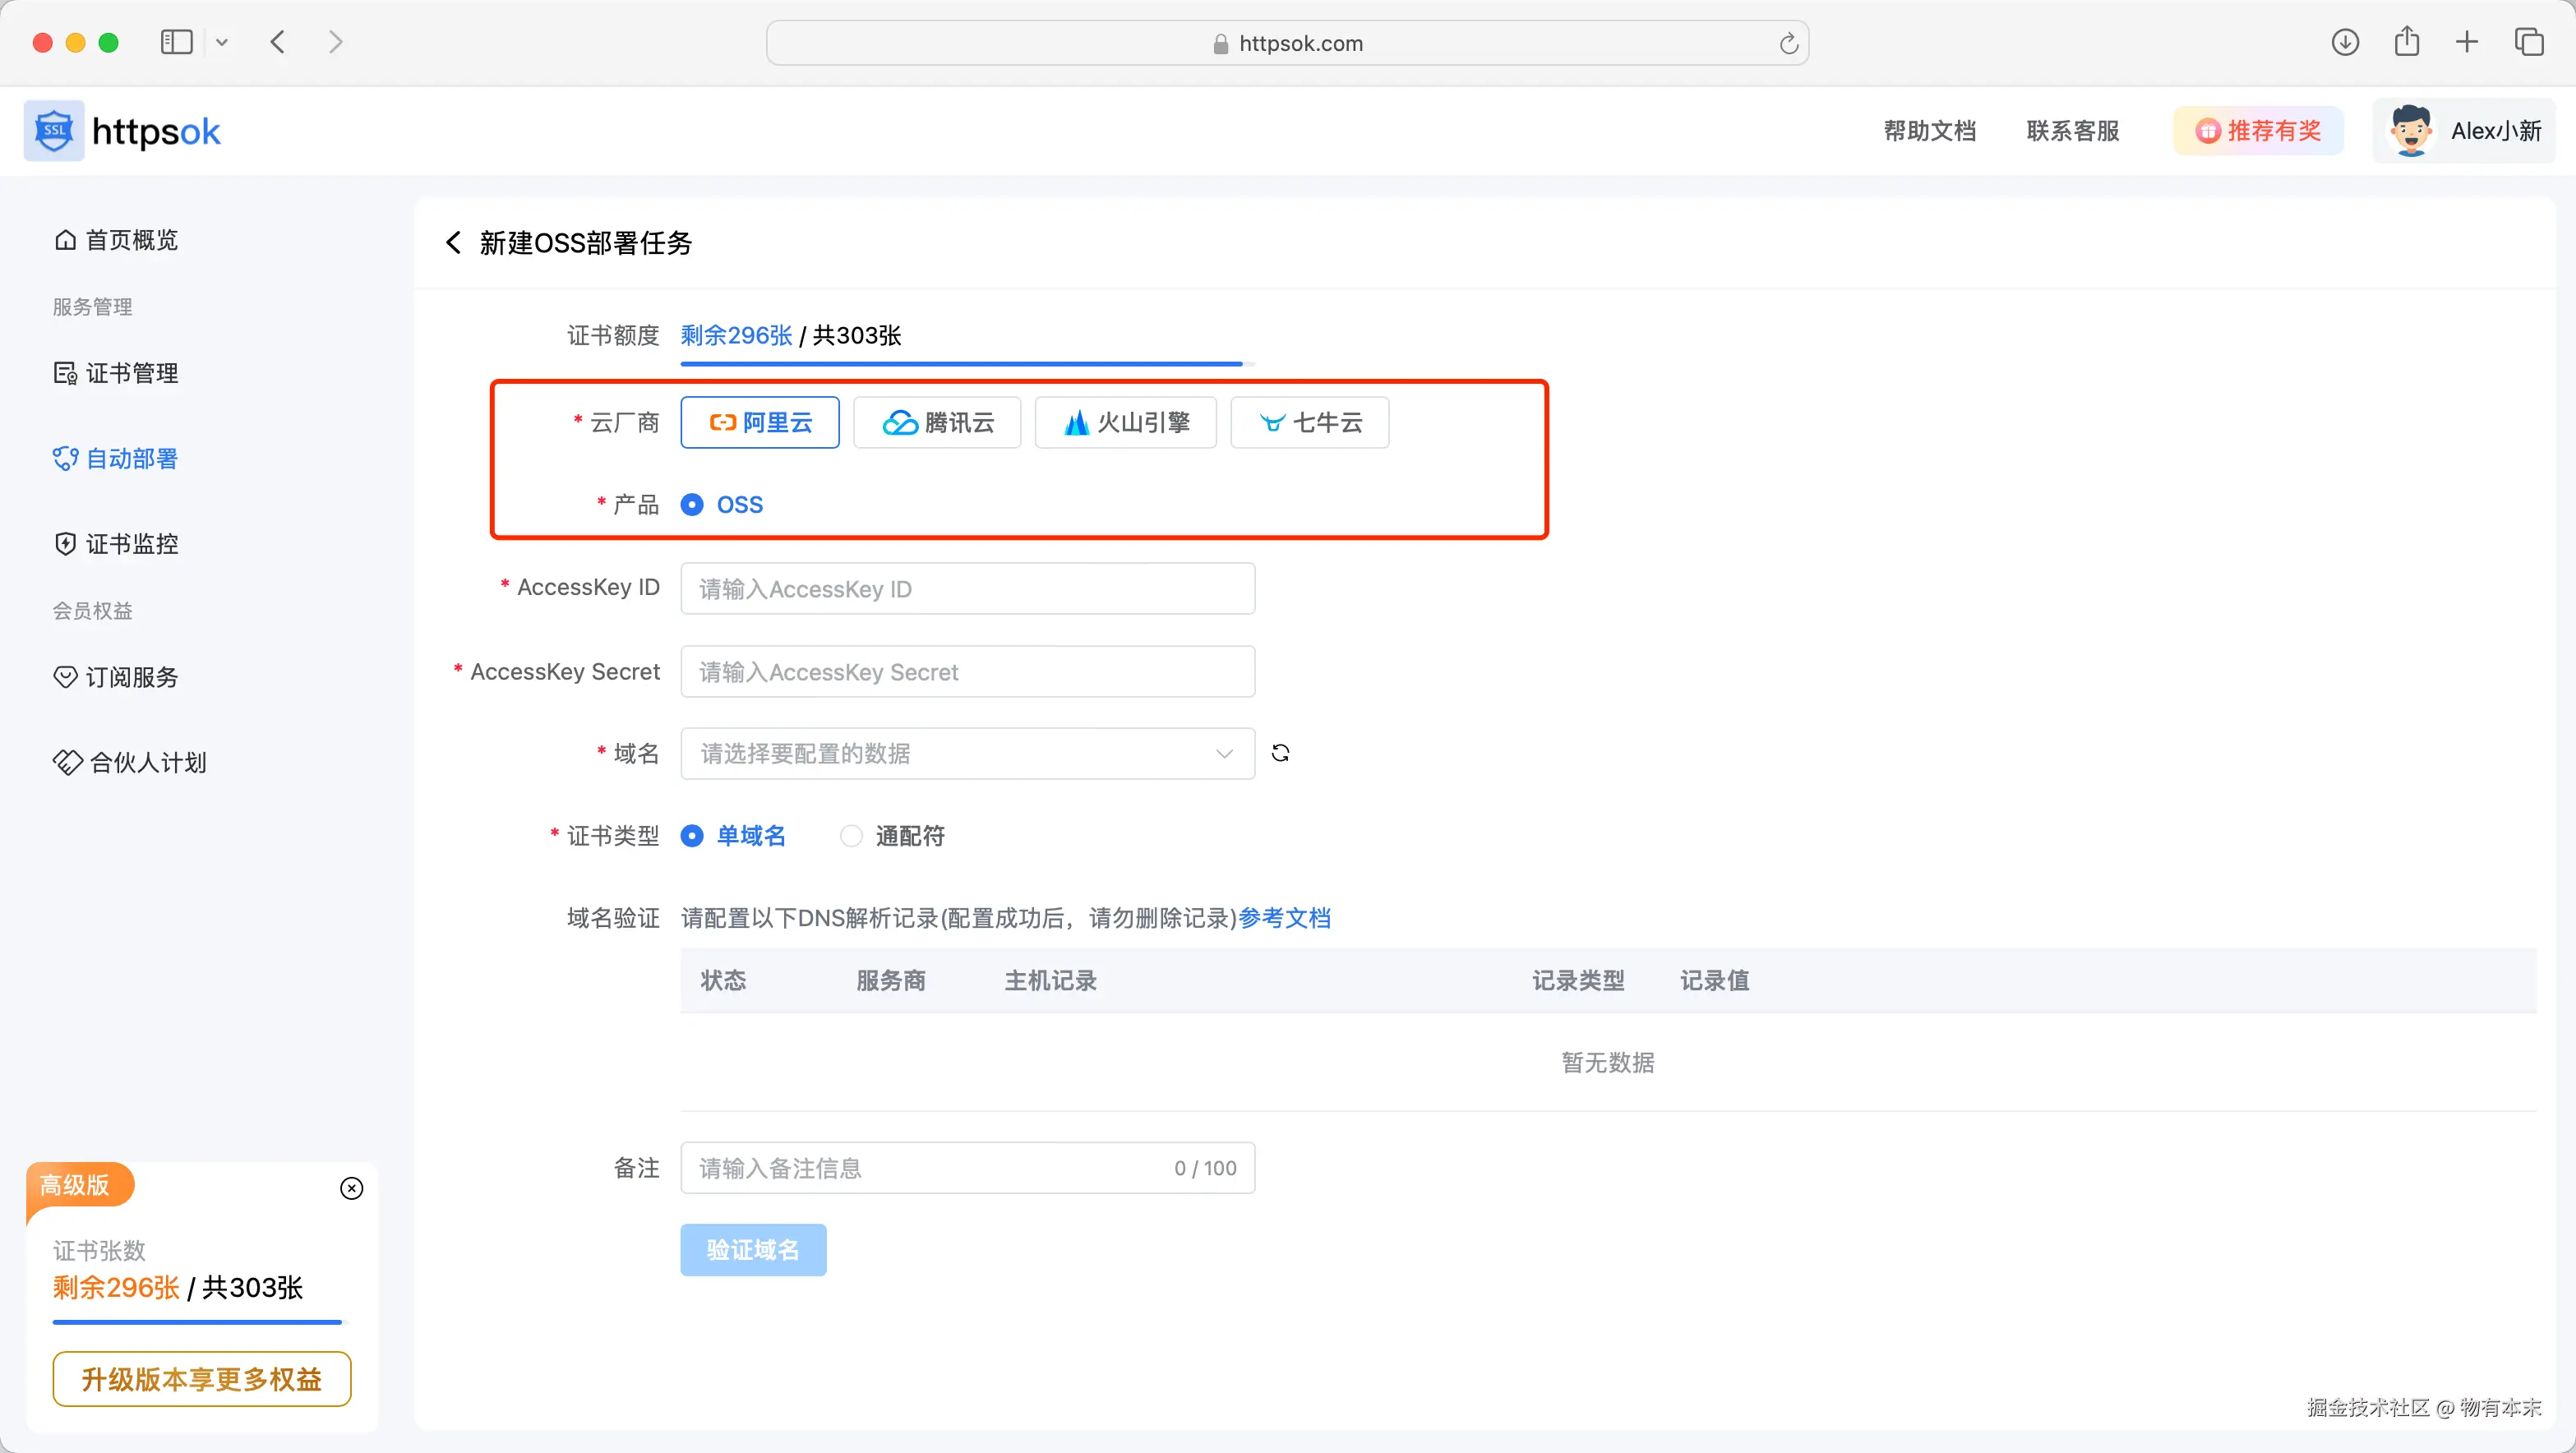The width and height of the screenshot is (2576, 1453).
Task: Toggle Safari sidebar icon
Action: click(176, 42)
